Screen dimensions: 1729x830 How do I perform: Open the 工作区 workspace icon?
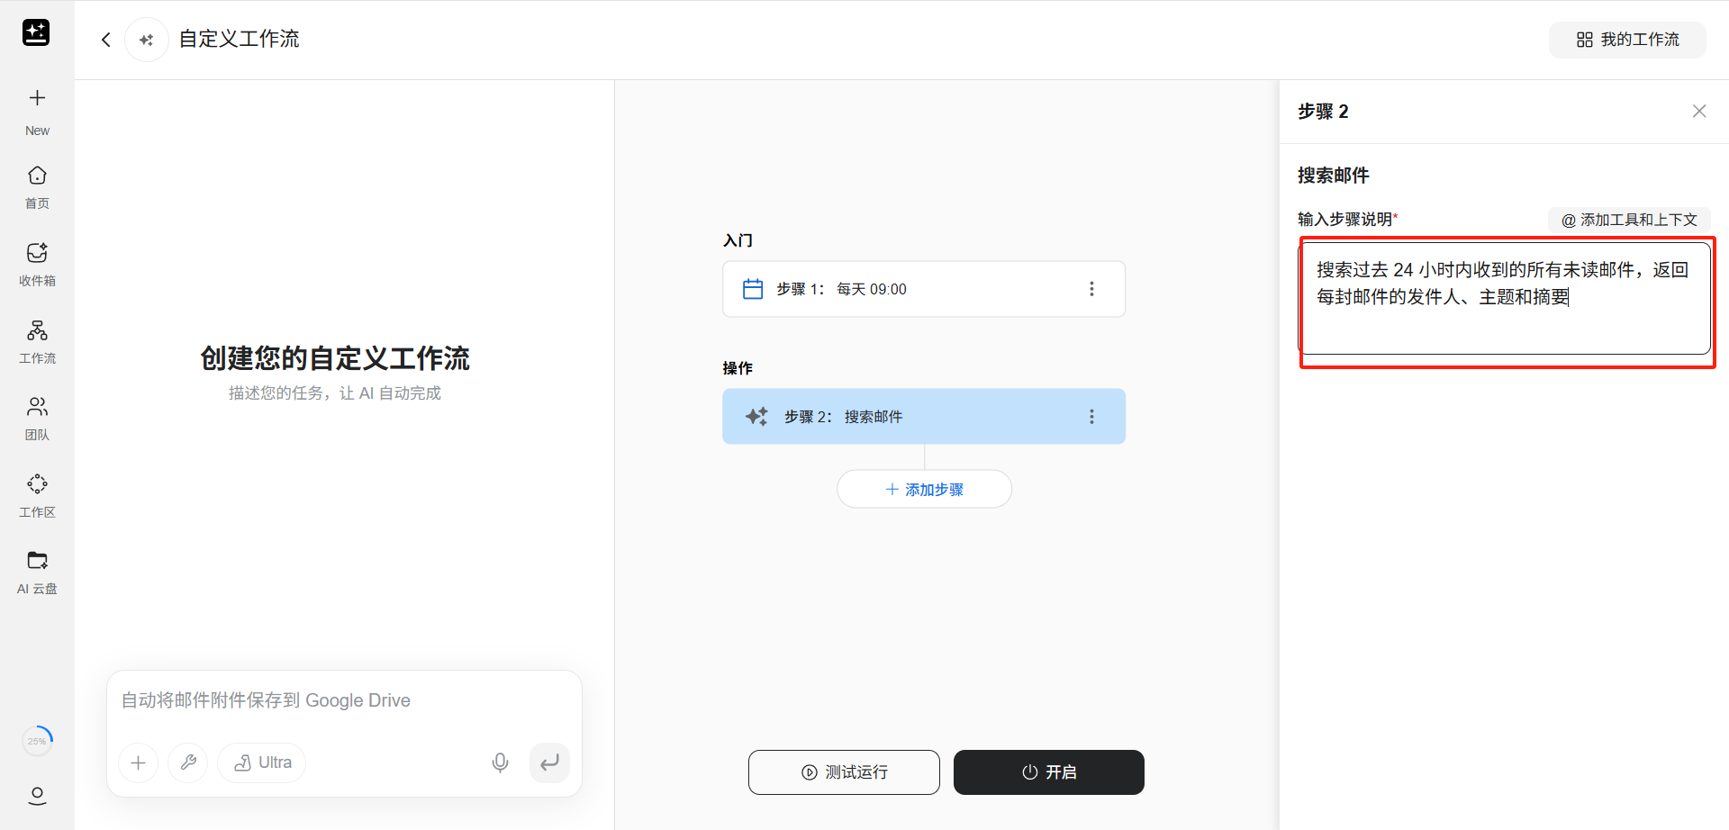coord(37,484)
